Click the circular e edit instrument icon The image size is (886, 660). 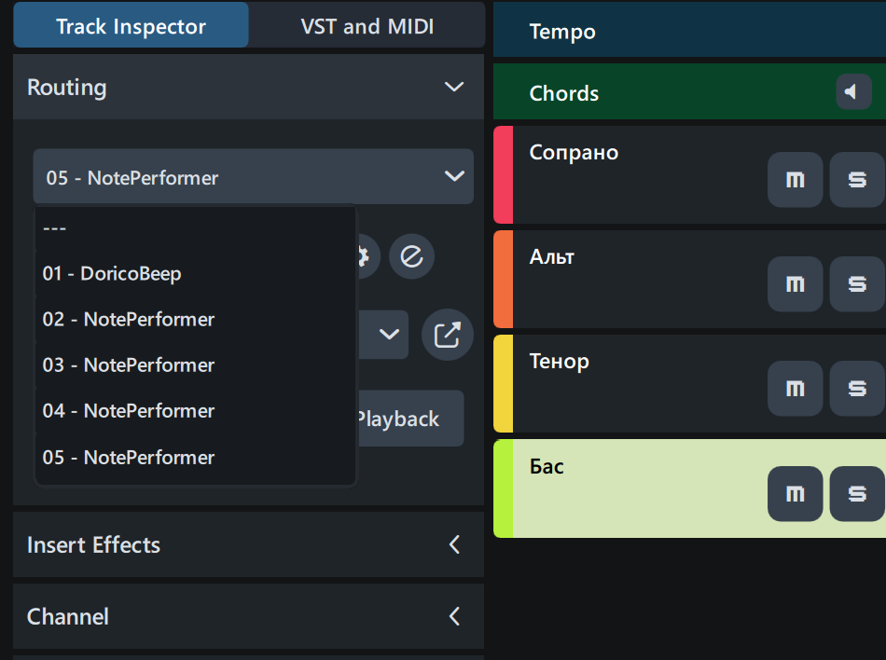click(x=411, y=256)
